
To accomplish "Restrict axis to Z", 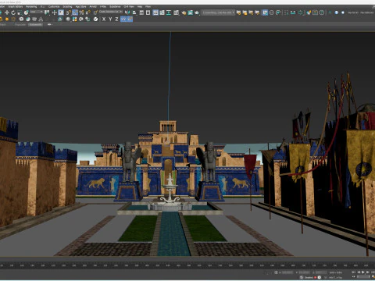I will coord(116,20).
